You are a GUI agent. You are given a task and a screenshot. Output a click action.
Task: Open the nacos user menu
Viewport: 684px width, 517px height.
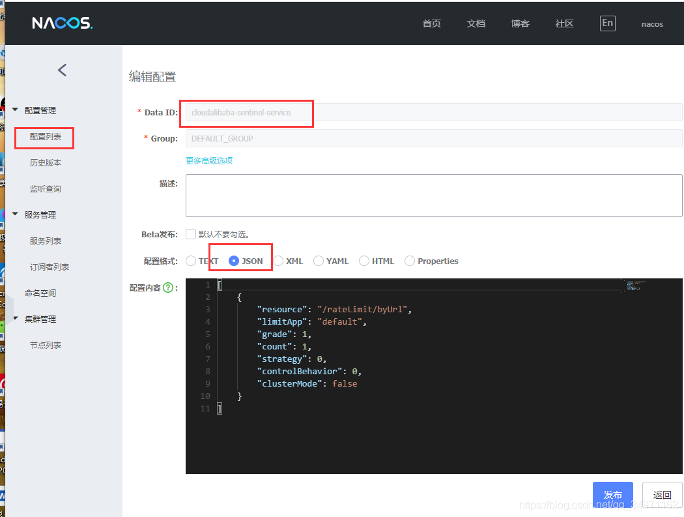651,24
